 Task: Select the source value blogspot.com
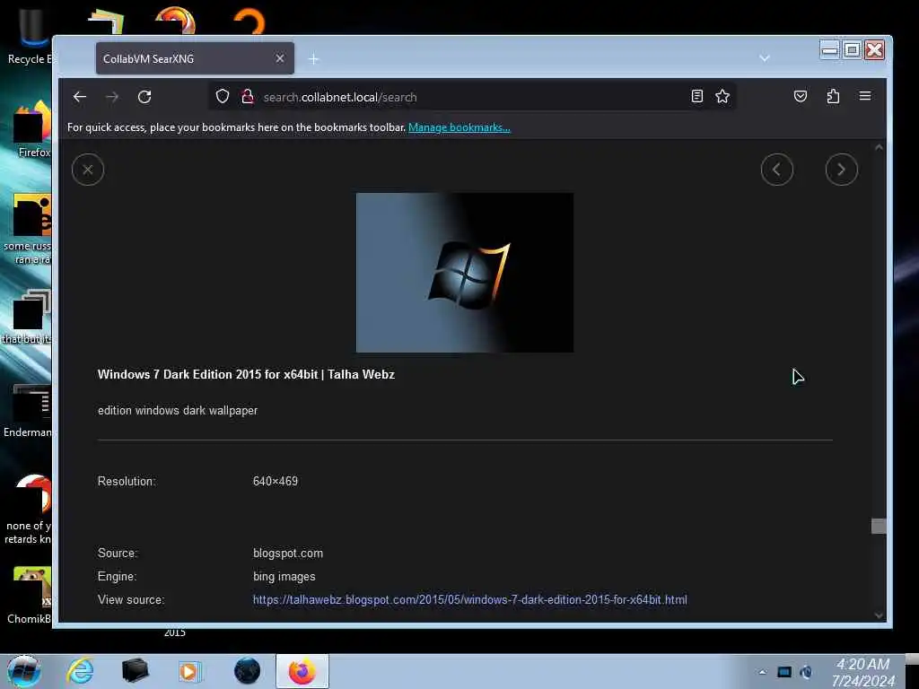pos(288,553)
